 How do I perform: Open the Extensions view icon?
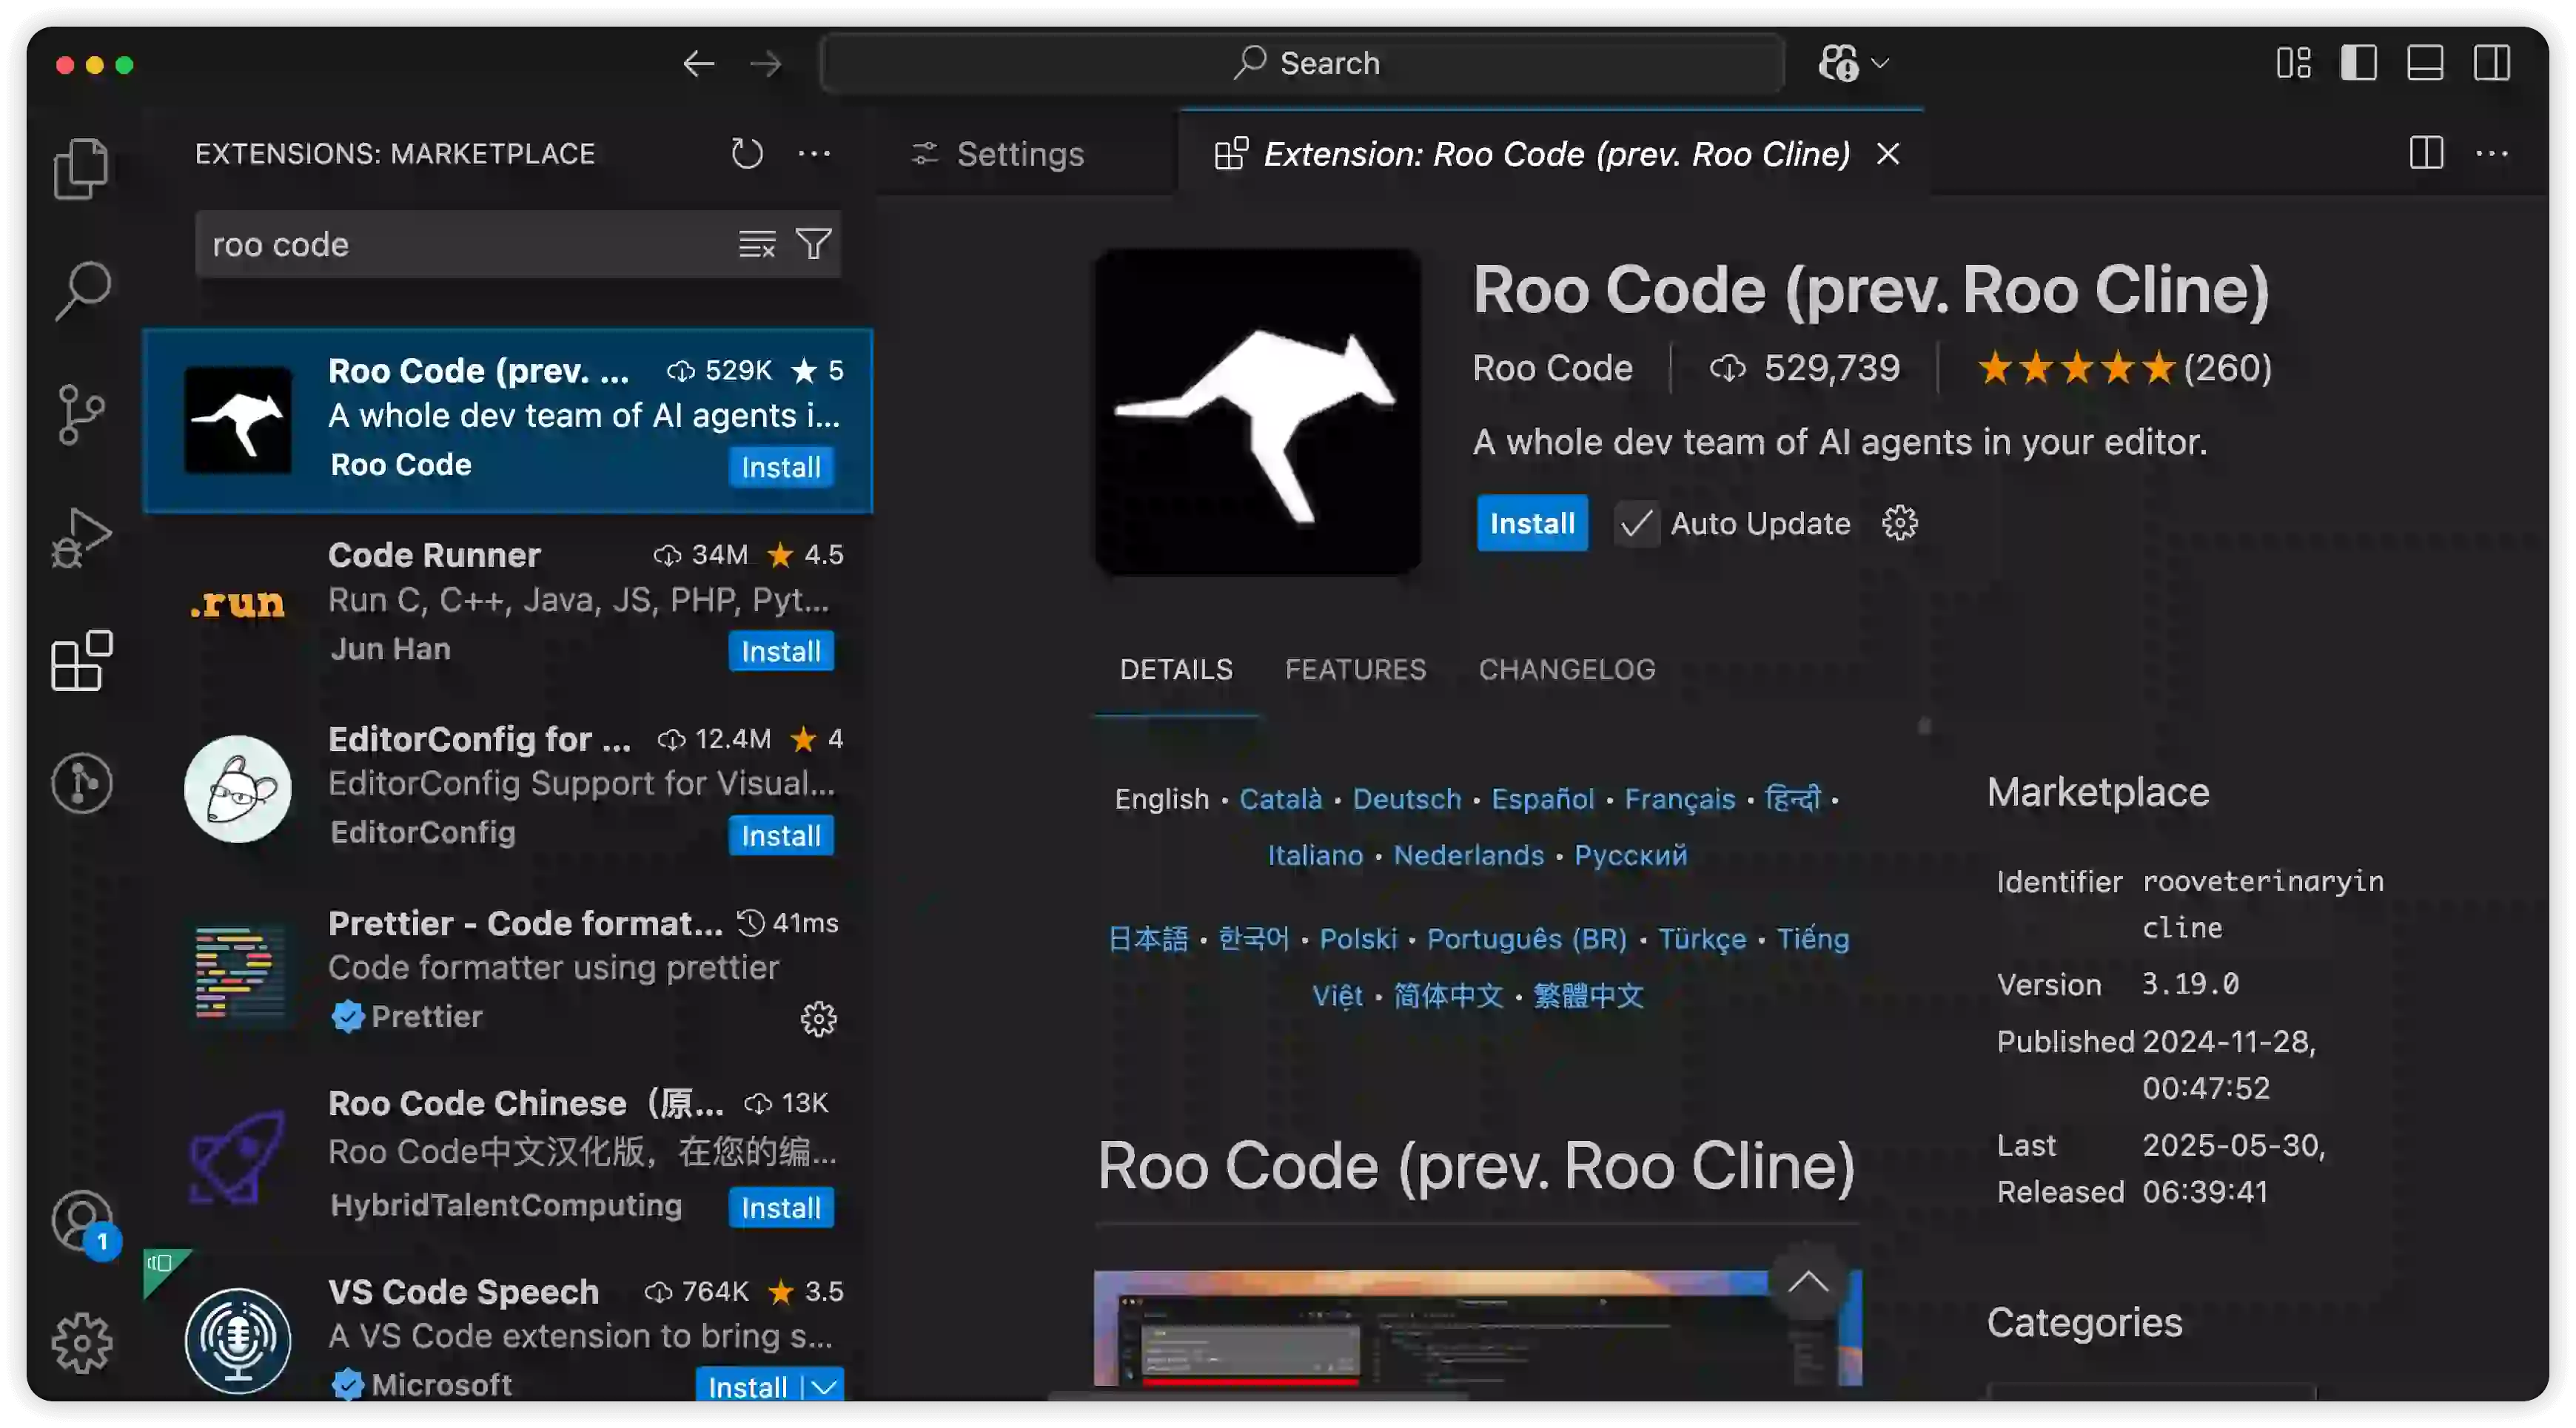click(81, 661)
